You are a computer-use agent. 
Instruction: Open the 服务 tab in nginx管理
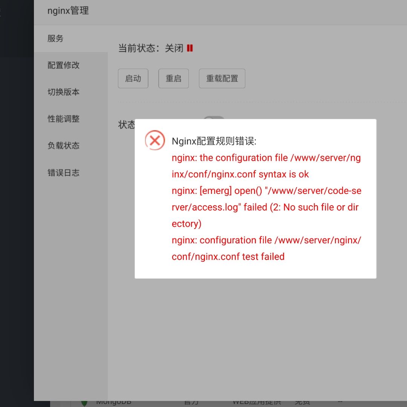coord(70,38)
